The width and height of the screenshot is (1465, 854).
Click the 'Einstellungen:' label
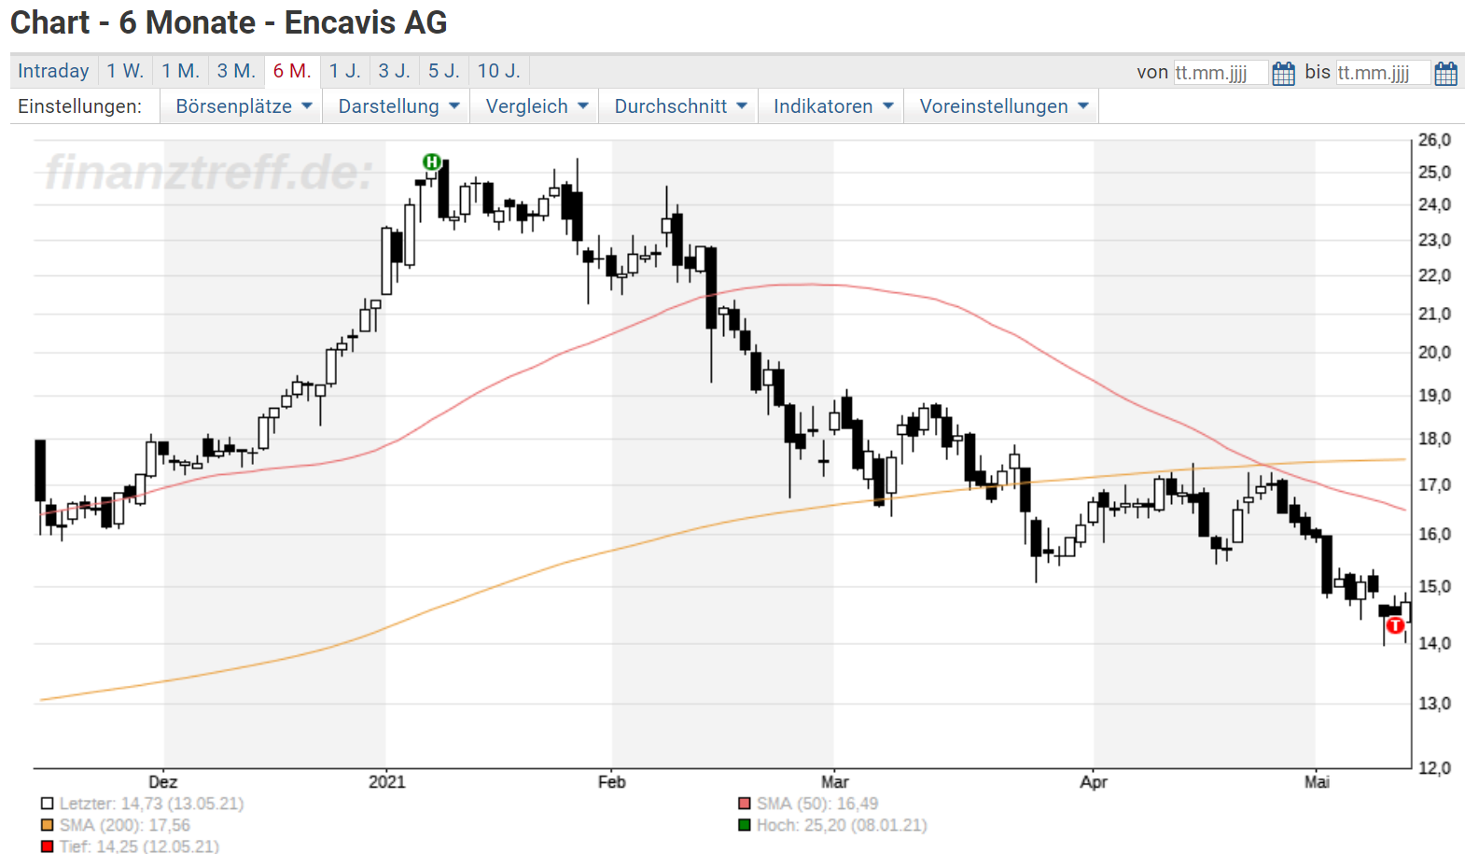click(79, 106)
